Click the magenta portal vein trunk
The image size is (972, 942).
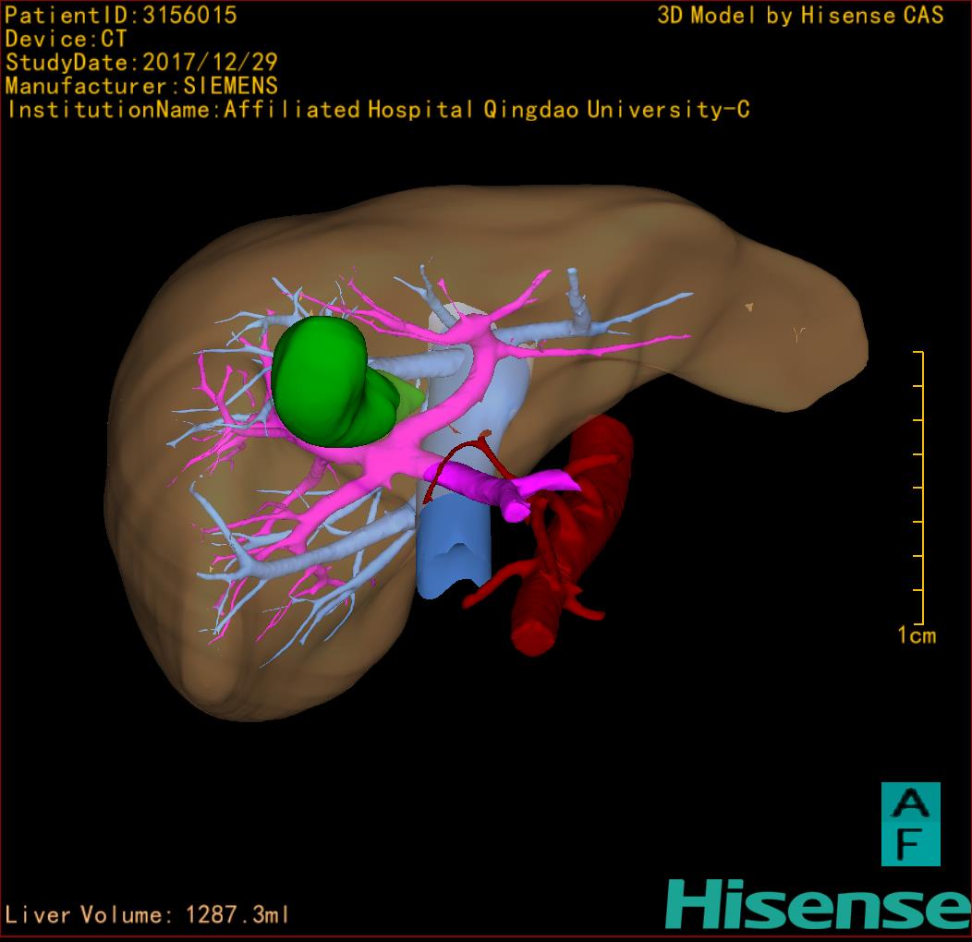pyautogui.click(x=478, y=485)
